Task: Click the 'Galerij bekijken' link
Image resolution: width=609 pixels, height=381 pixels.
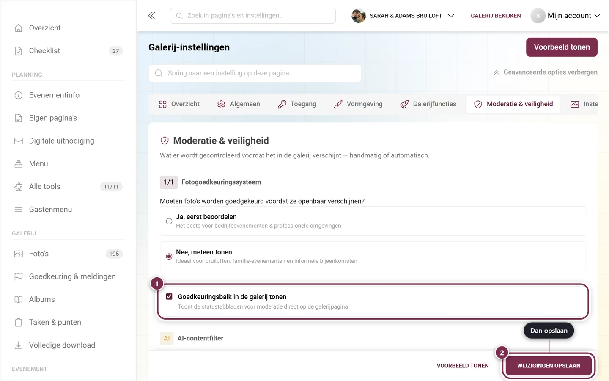Action: (496, 16)
